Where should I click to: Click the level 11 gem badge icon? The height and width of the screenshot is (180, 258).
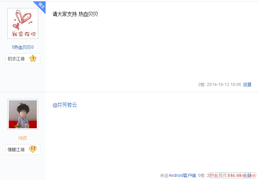click(x=33, y=149)
